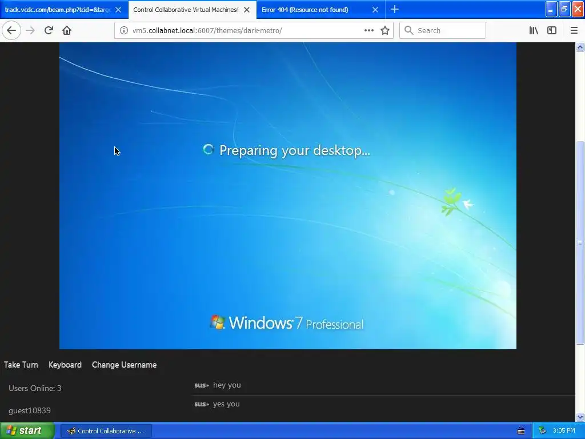The height and width of the screenshot is (439, 585).
Task: Click the vertical scrollbar thumb
Action: coord(580,242)
